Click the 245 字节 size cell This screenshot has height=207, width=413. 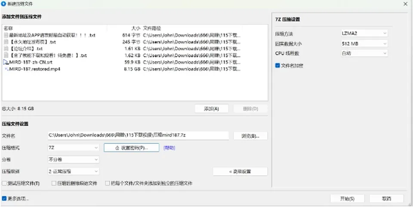pos(131,42)
